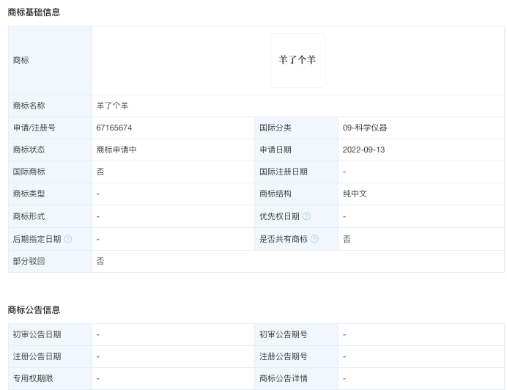Click the 羊了个羊 text in 商标名称 row
The height and width of the screenshot is (390, 507).
pyautogui.click(x=112, y=106)
